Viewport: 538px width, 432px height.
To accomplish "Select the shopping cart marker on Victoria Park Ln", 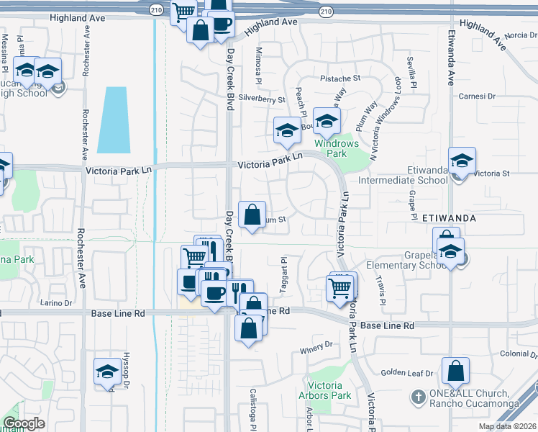I will point(339,290).
